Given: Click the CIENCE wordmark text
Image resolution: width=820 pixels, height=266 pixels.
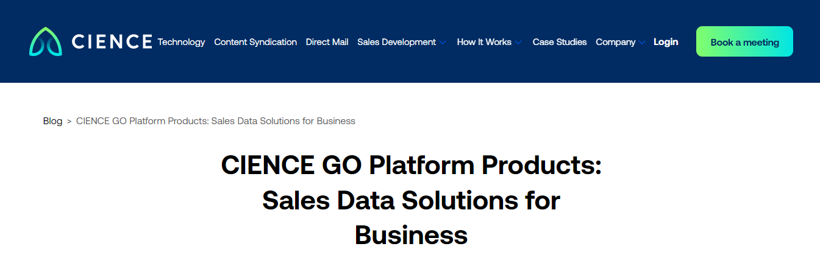Looking at the screenshot, I should tap(112, 42).
